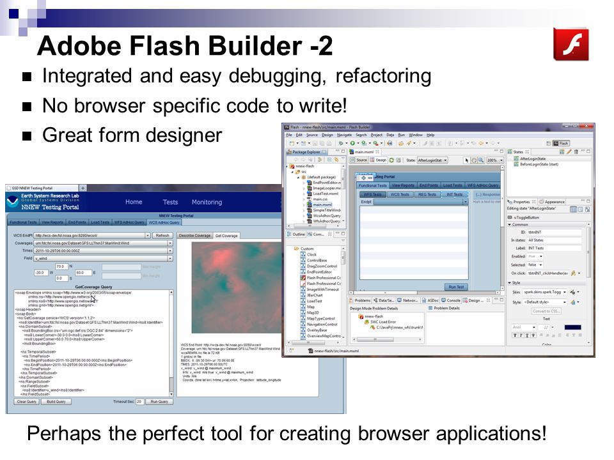The image size is (614, 460).
Task: Click the Tests link in portal header
Action: [170, 202]
